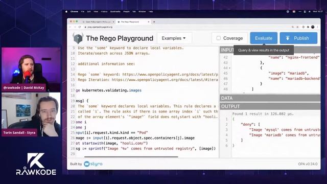The height and width of the screenshot is (184, 327).
Task: Click line number 19 in code gutter
Action: pos(73,101)
